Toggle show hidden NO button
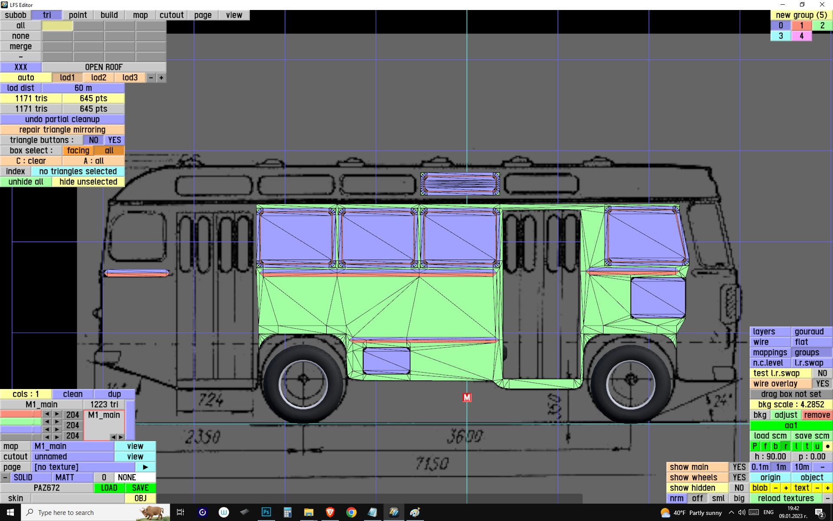833x521 pixels. 739,488
